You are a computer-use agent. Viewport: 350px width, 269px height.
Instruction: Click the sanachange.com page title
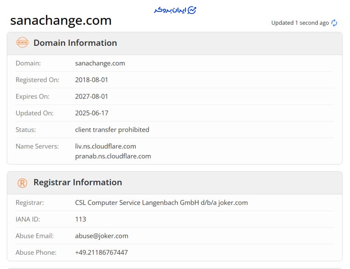pyautogui.click(x=61, y=21)
